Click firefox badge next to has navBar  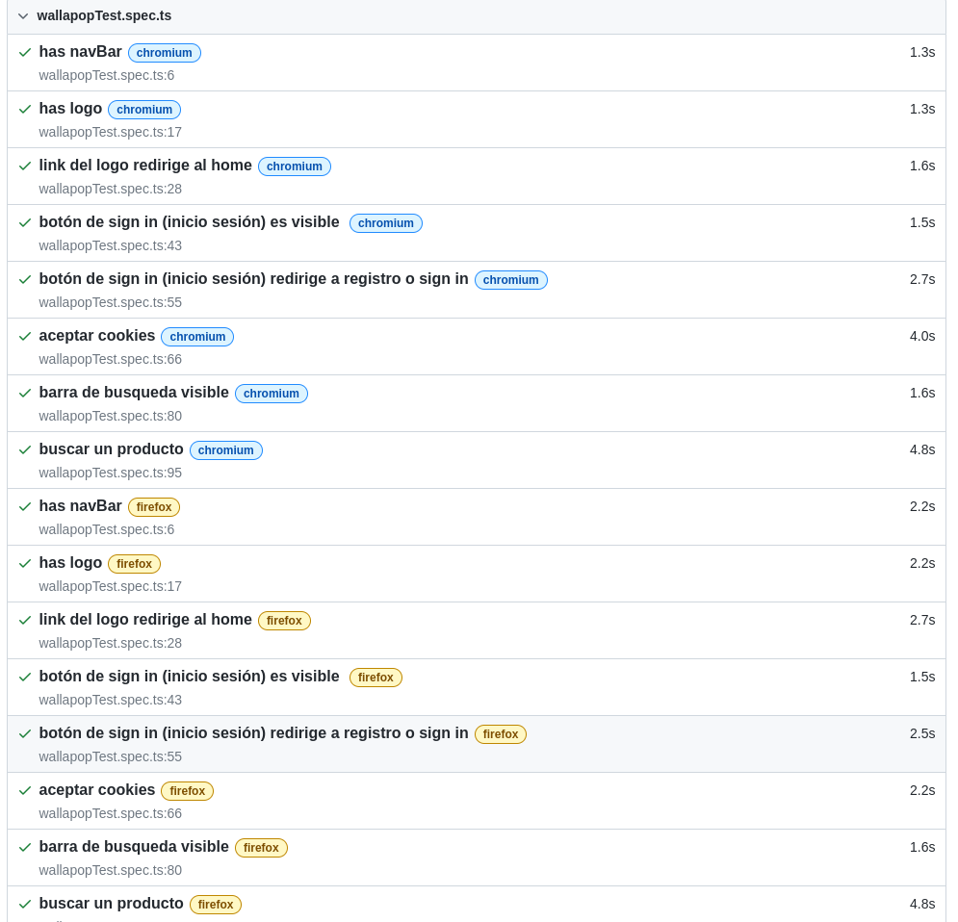tap(154, 507)
